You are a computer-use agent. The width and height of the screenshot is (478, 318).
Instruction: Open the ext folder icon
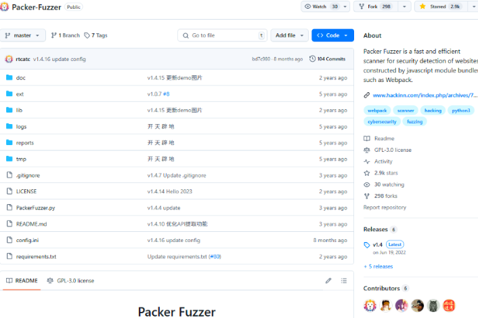point(9,94)
